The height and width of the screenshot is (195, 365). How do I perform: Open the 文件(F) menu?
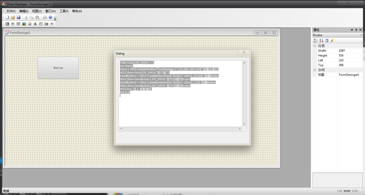tap(11, 11)
